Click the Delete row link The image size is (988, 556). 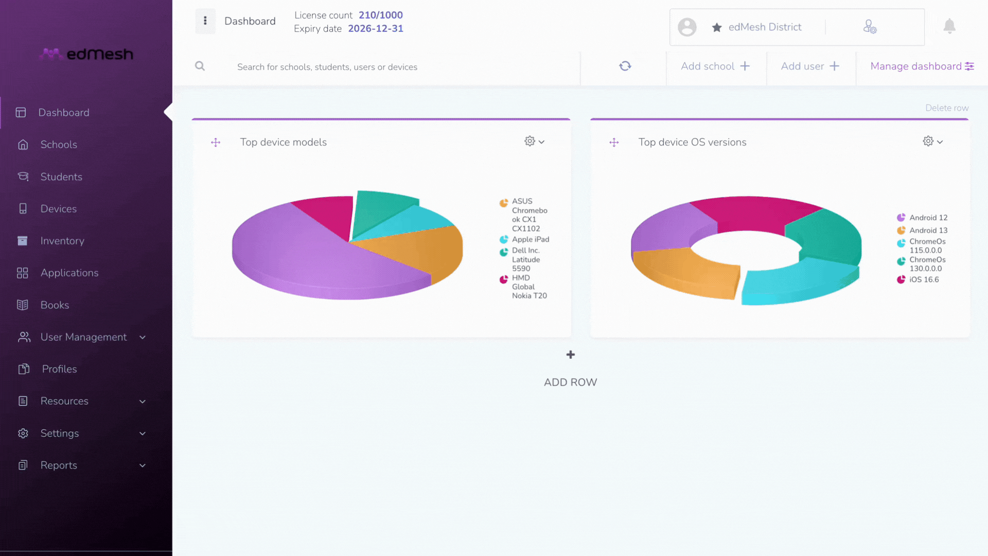(947, 108)
